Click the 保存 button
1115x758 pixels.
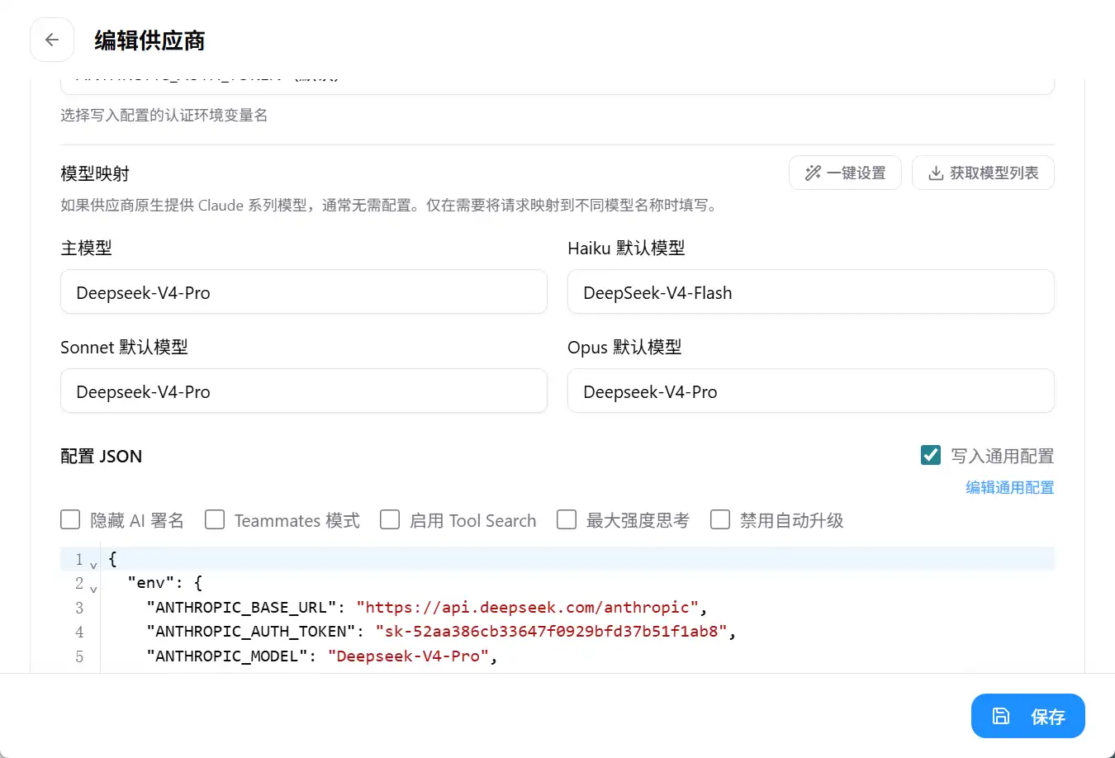tap(1028, 716)
